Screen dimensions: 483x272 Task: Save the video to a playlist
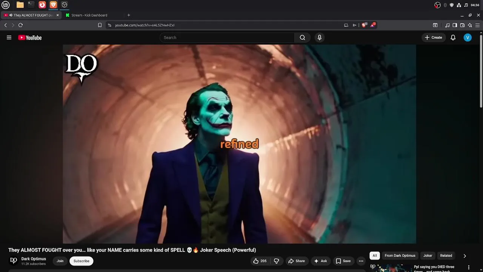(343, 261)
